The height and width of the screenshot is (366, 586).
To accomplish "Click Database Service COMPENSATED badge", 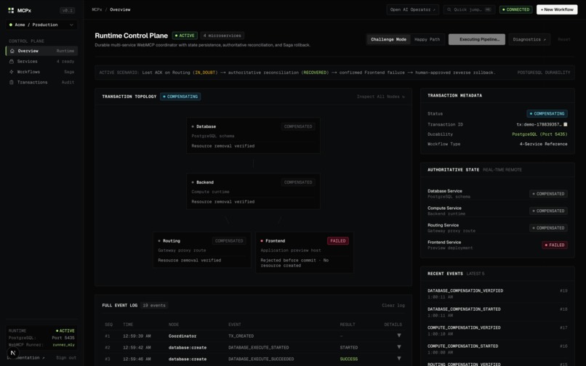I will click(x=548, y=194).
